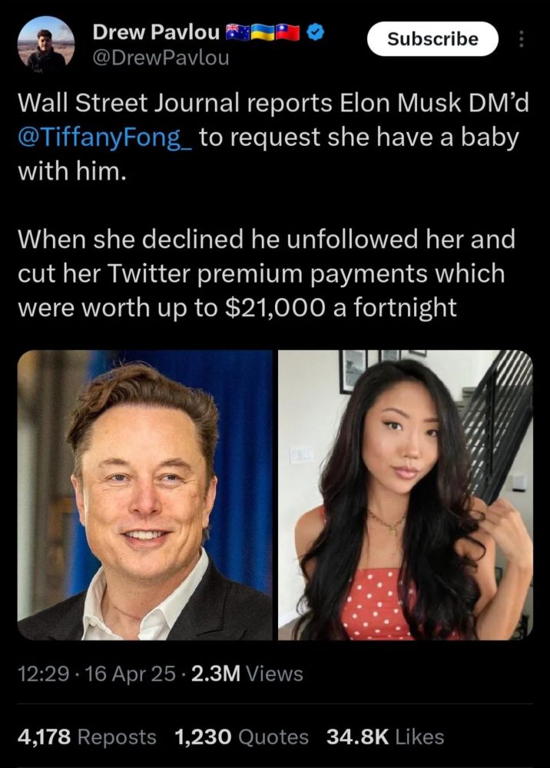Click the @DrewPavlou handle
Viewport: 550px width, 768px height.
click(161, 58)
